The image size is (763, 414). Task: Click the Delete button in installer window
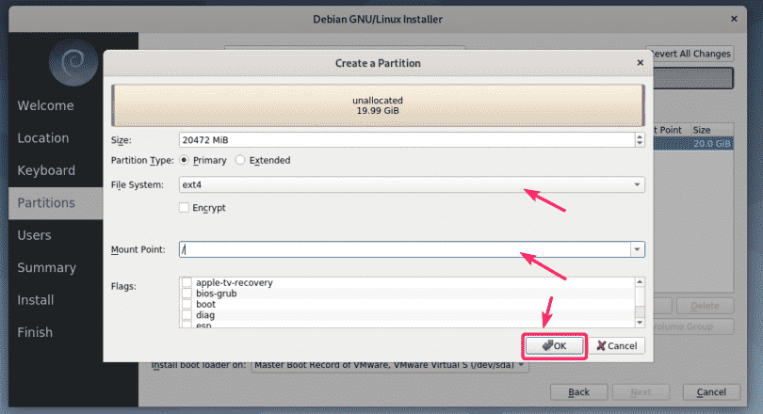705,306
